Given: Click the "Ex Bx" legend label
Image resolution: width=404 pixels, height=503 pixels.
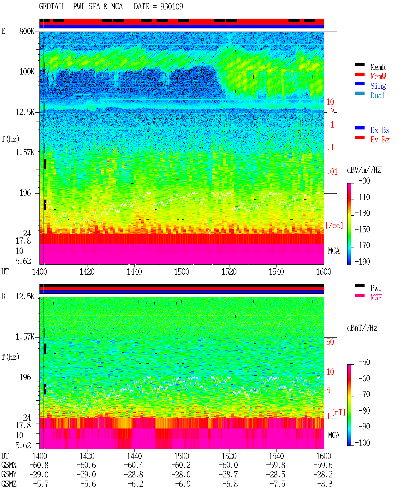Looking at the screenshot, I should pos(380,130).
